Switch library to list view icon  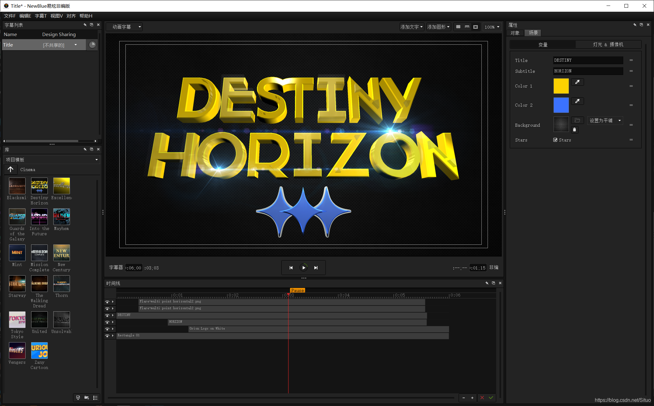[95, 398]
